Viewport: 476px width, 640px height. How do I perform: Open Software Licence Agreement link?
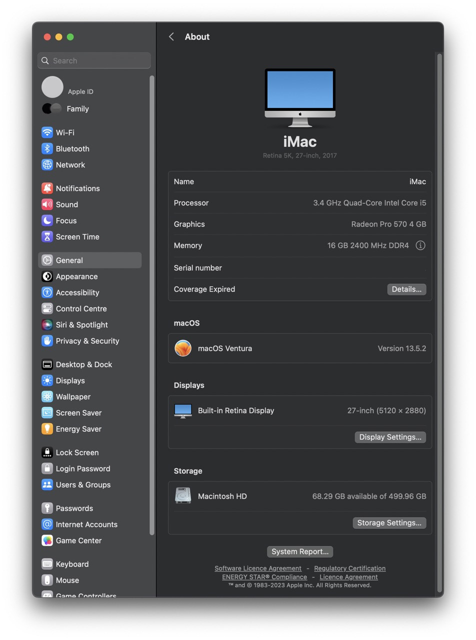coord(258,568)
